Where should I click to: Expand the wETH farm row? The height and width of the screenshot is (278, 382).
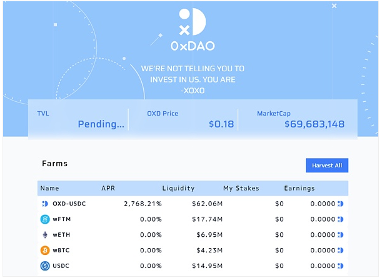tap(193, 235)
